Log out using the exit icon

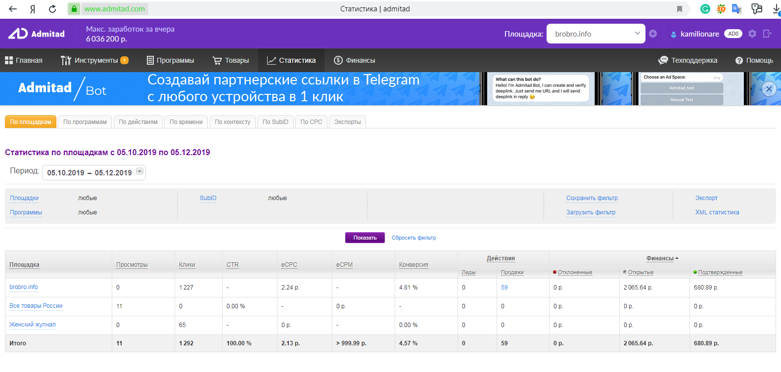[x=767, y=34]
